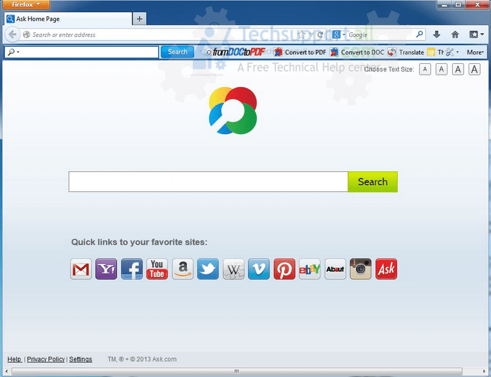Open the Help link

(x=15, y=359)
